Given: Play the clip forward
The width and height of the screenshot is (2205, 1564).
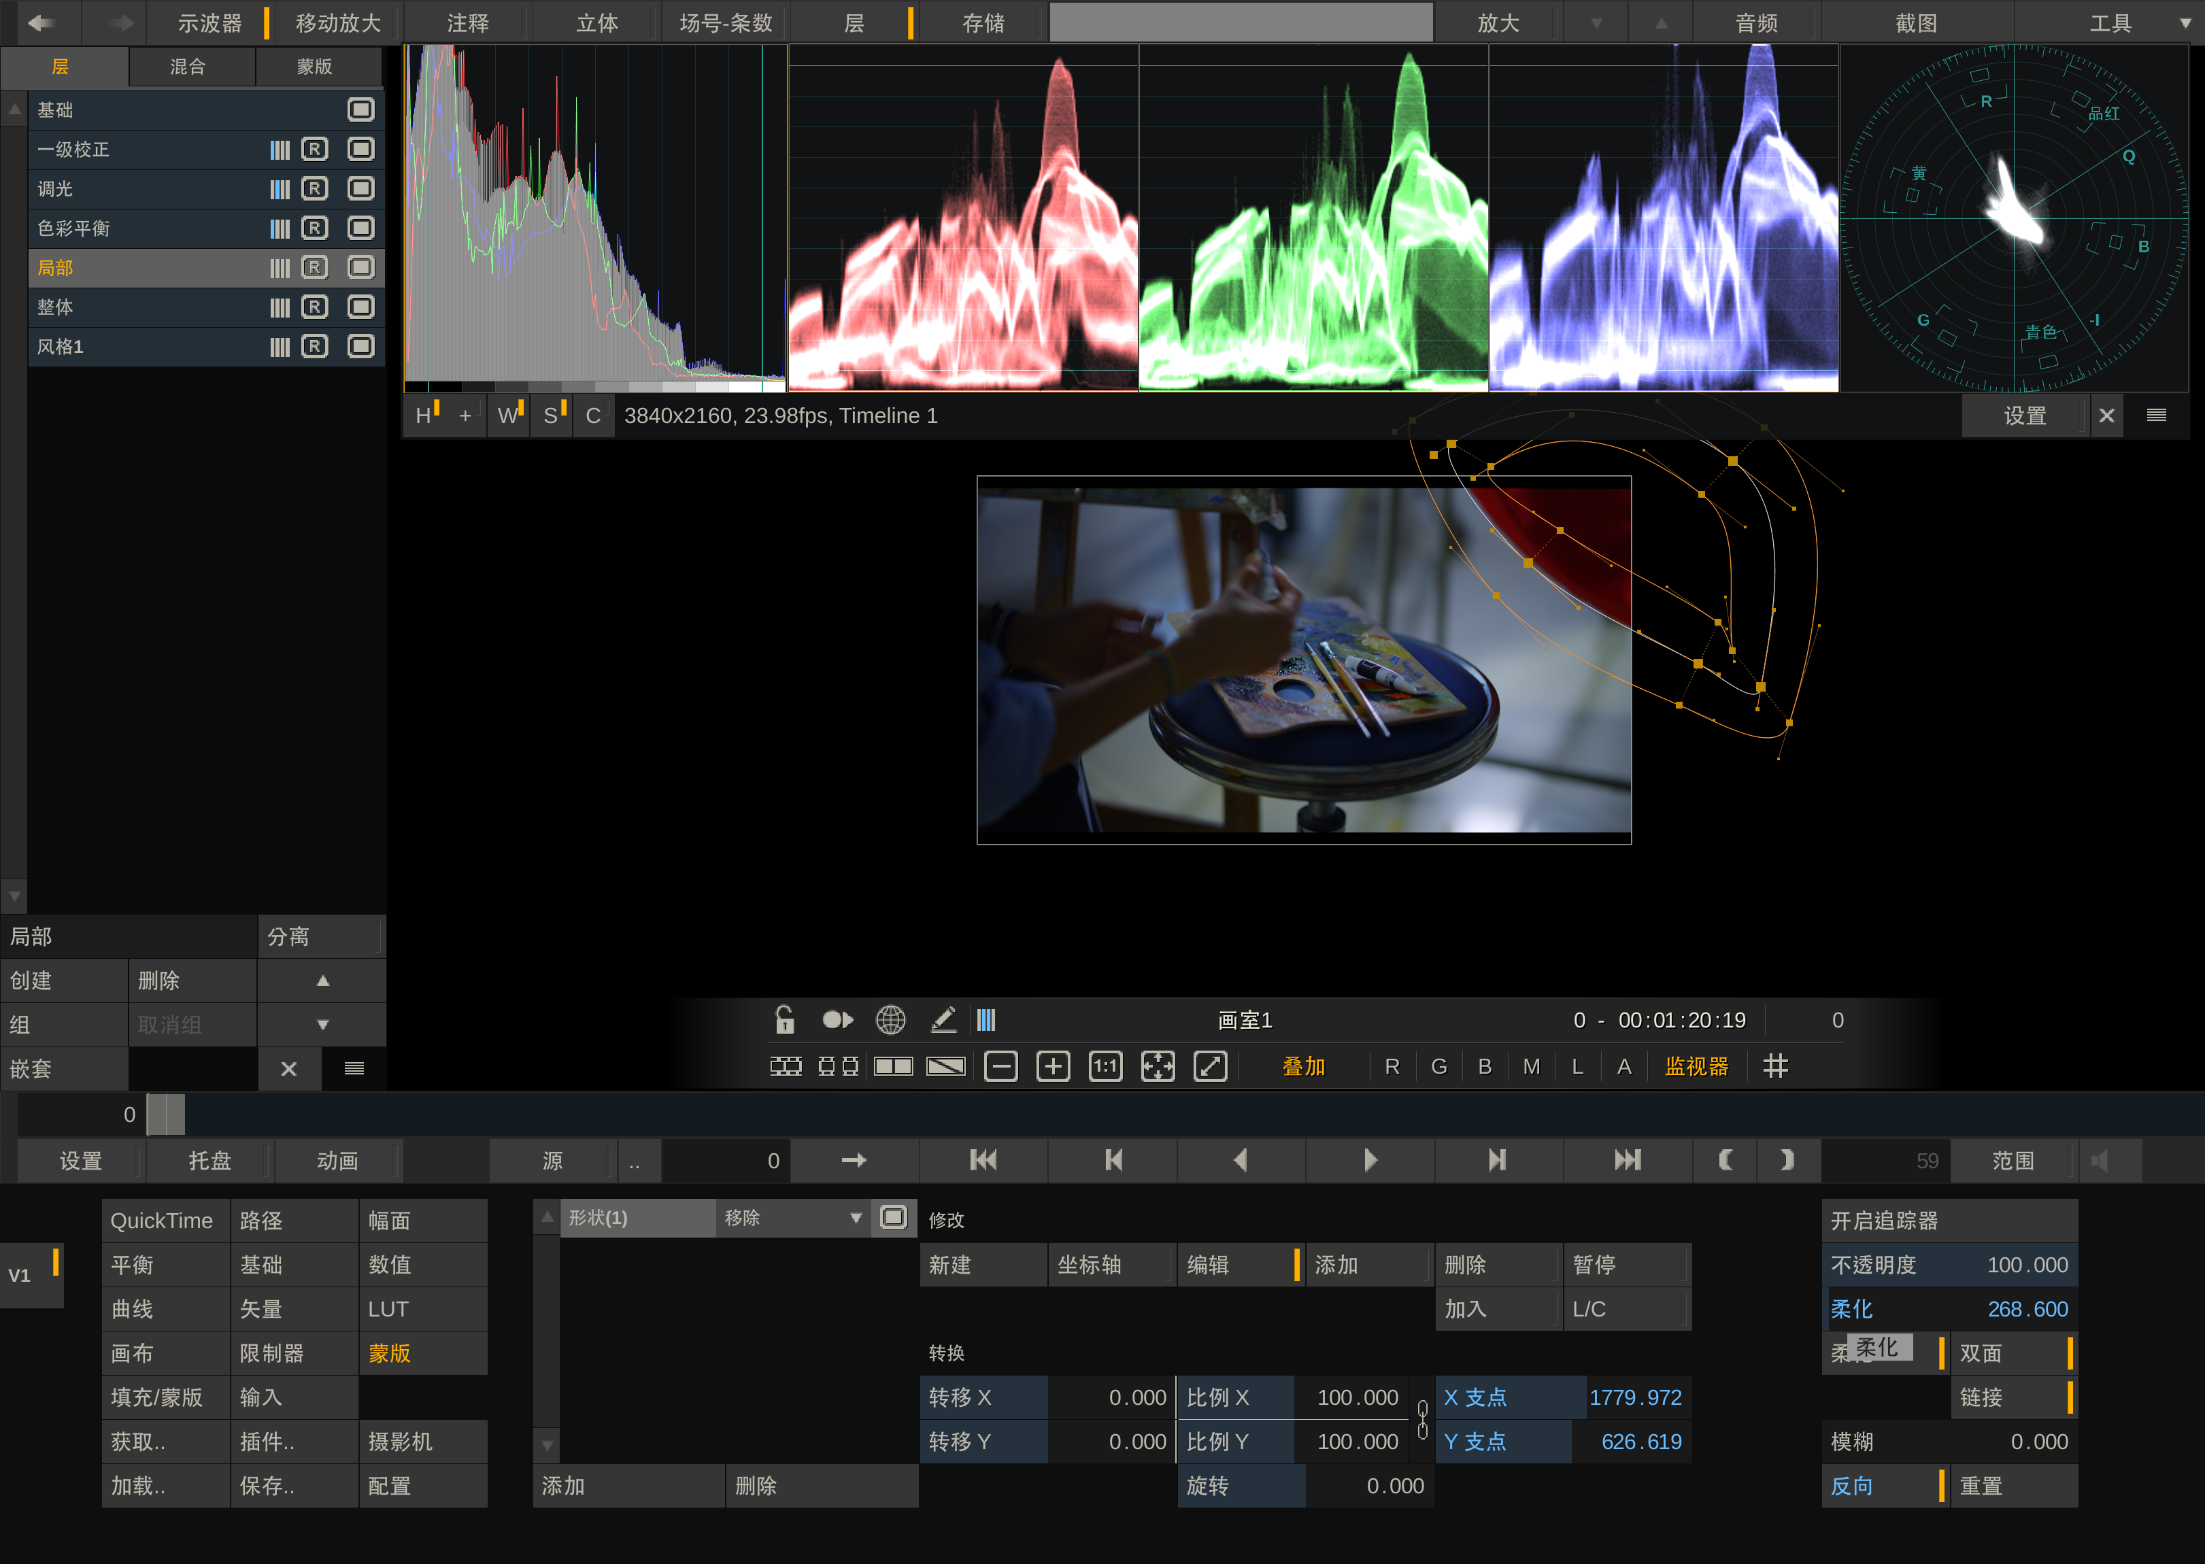Looking at the screenshot, I should (1370, 1161).
